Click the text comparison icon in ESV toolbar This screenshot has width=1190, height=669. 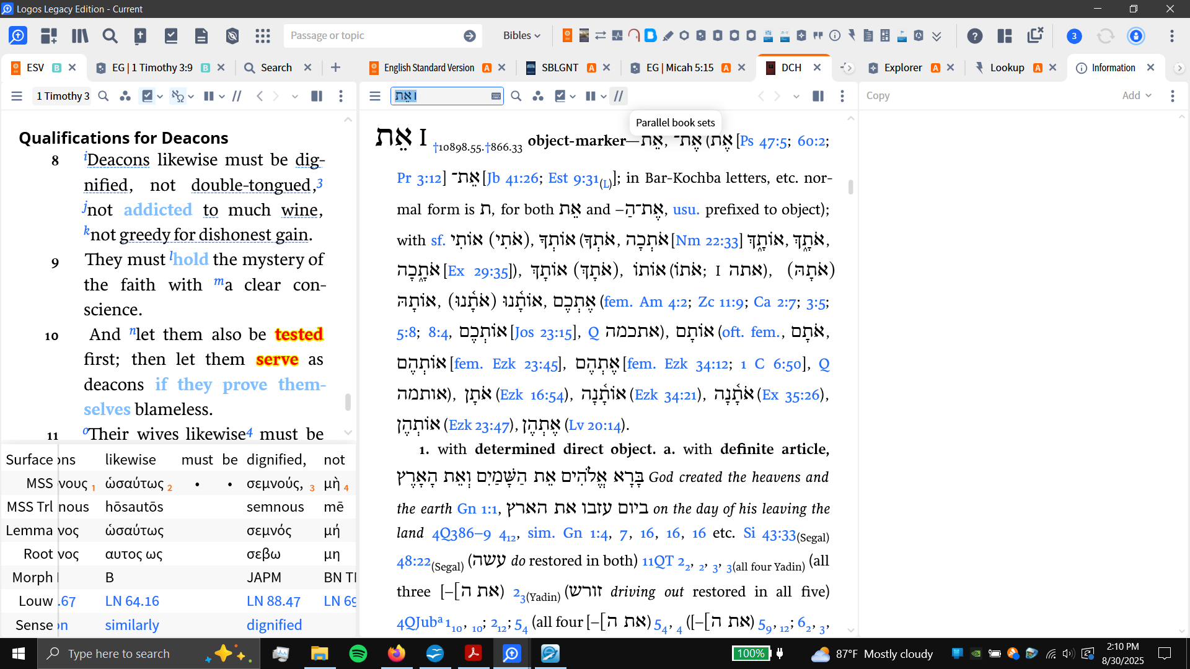point(237,96)
